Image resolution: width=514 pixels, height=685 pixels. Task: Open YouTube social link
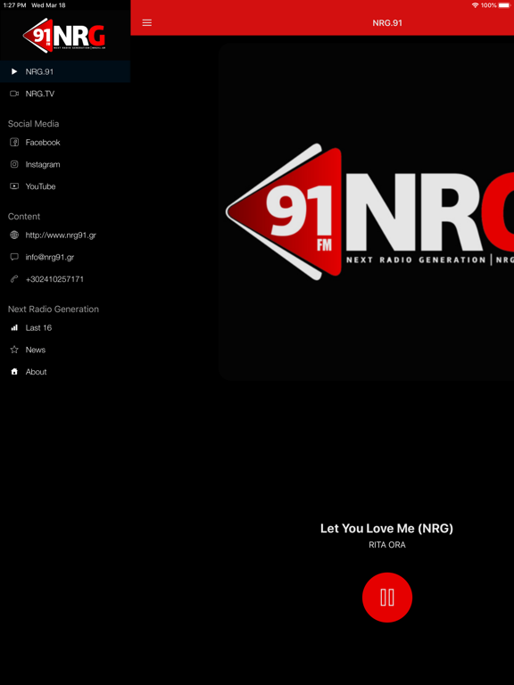[65, 186]
